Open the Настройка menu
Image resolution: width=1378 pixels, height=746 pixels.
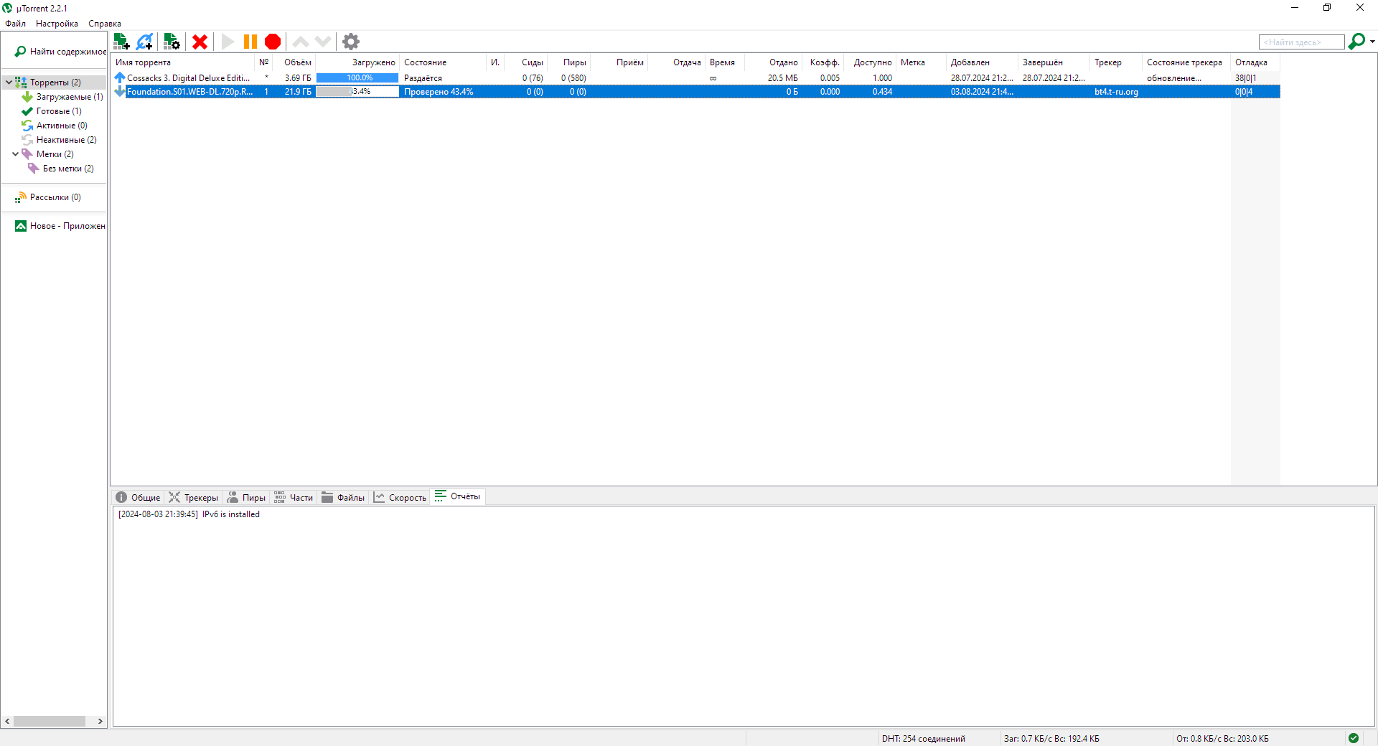coord(57,24)
